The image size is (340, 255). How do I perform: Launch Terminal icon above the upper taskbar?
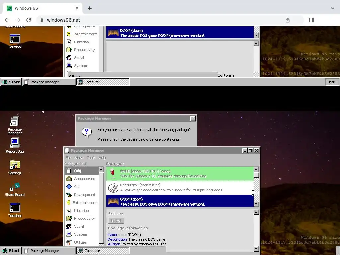pyautogui.click(x=15, y=42)
